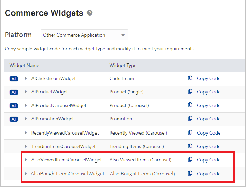Viewport: 246px width, 187px height.
Task: Click the Widget Type column header
Action: 123,65
